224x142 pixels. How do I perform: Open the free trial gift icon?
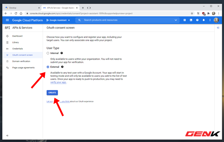[x=184, y=20]
